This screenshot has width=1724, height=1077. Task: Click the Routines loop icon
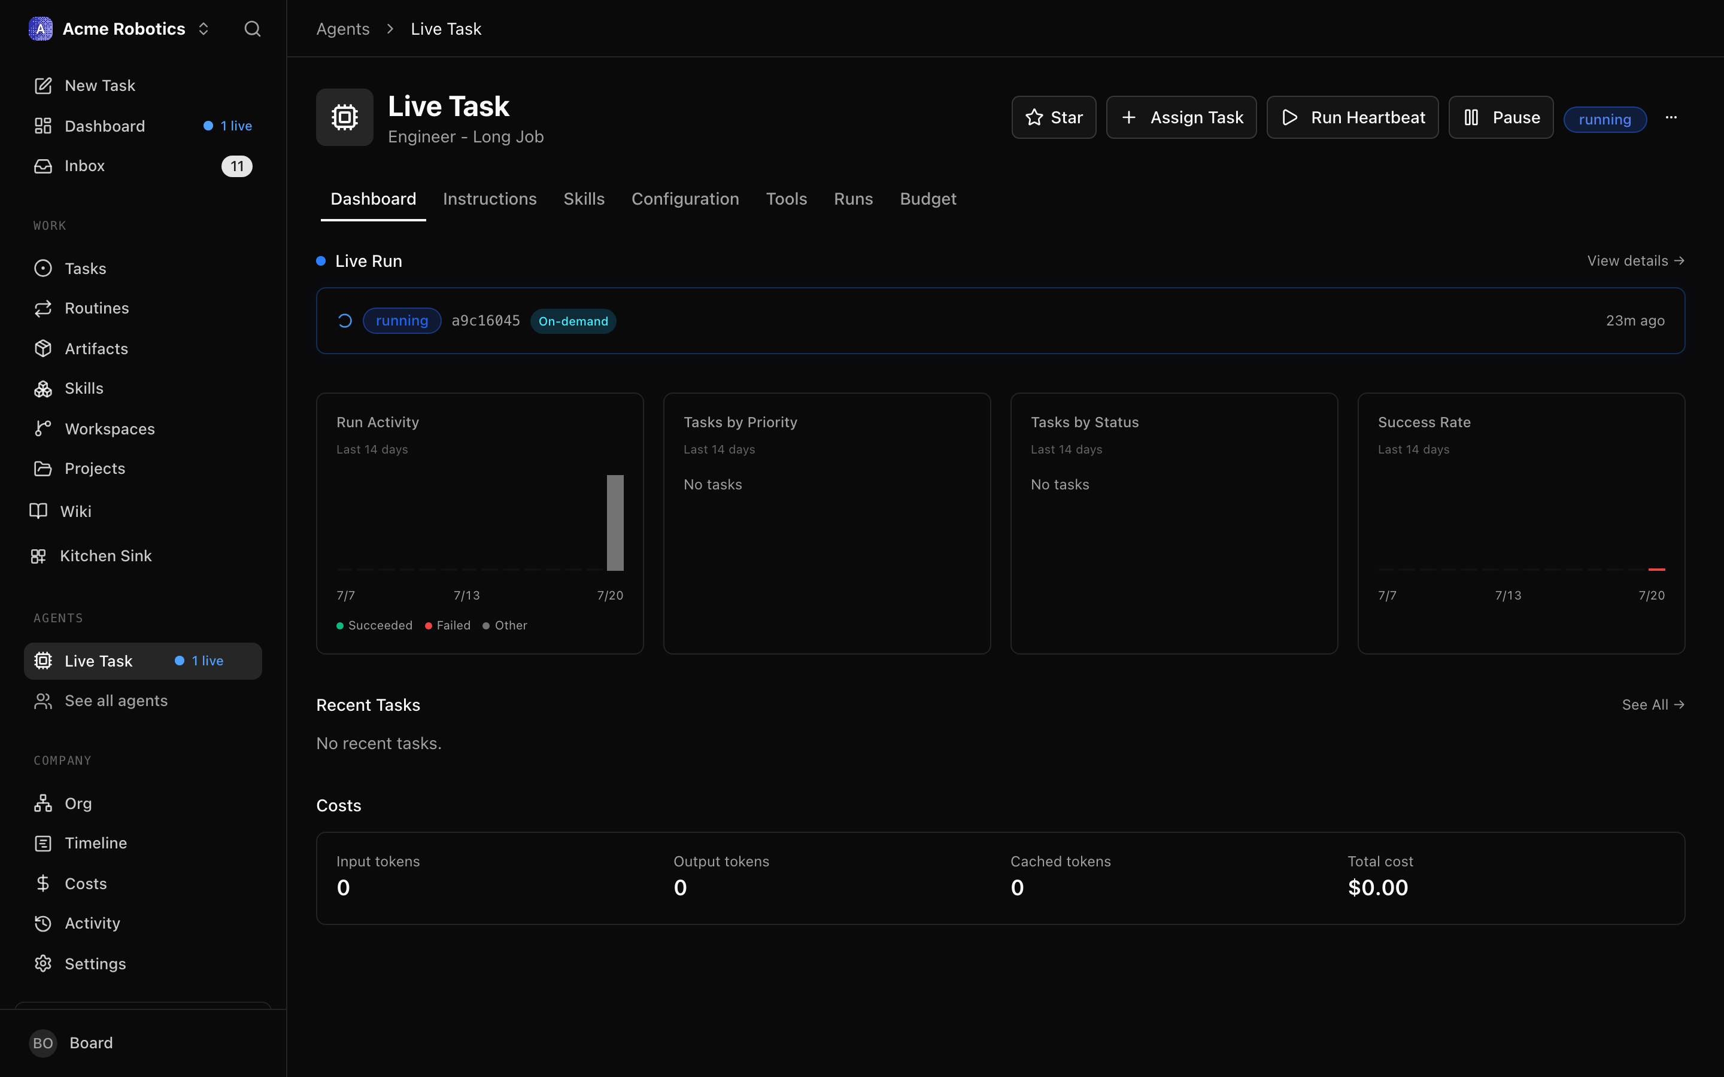coord(43,308)
